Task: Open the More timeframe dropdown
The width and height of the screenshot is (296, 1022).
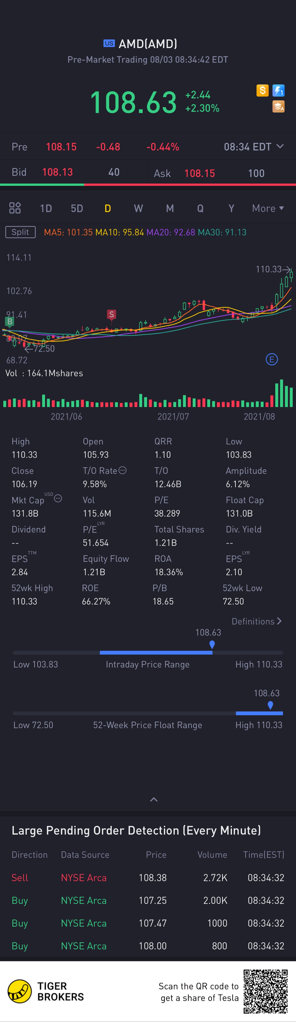Action: (268, 208)
